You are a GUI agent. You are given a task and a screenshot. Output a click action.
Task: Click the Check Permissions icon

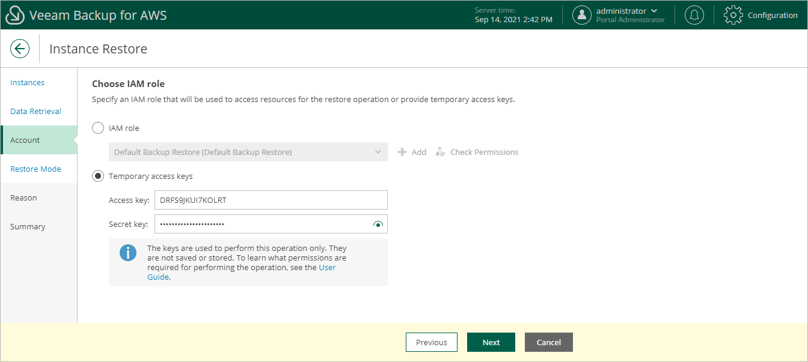(x=441, y=152)
